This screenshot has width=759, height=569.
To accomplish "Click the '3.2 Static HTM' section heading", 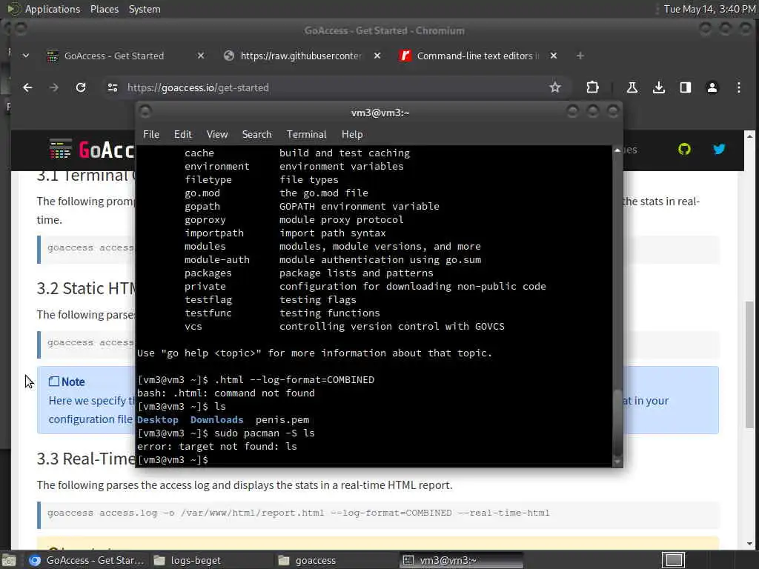I will 86,288.
